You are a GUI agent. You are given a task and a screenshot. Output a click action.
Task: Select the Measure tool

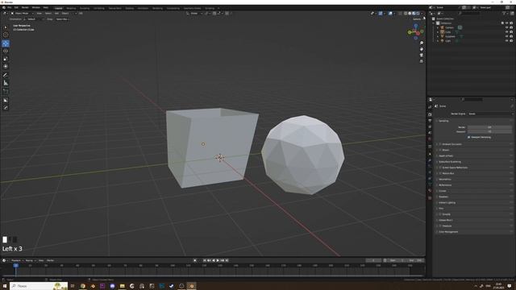[6, 83]
